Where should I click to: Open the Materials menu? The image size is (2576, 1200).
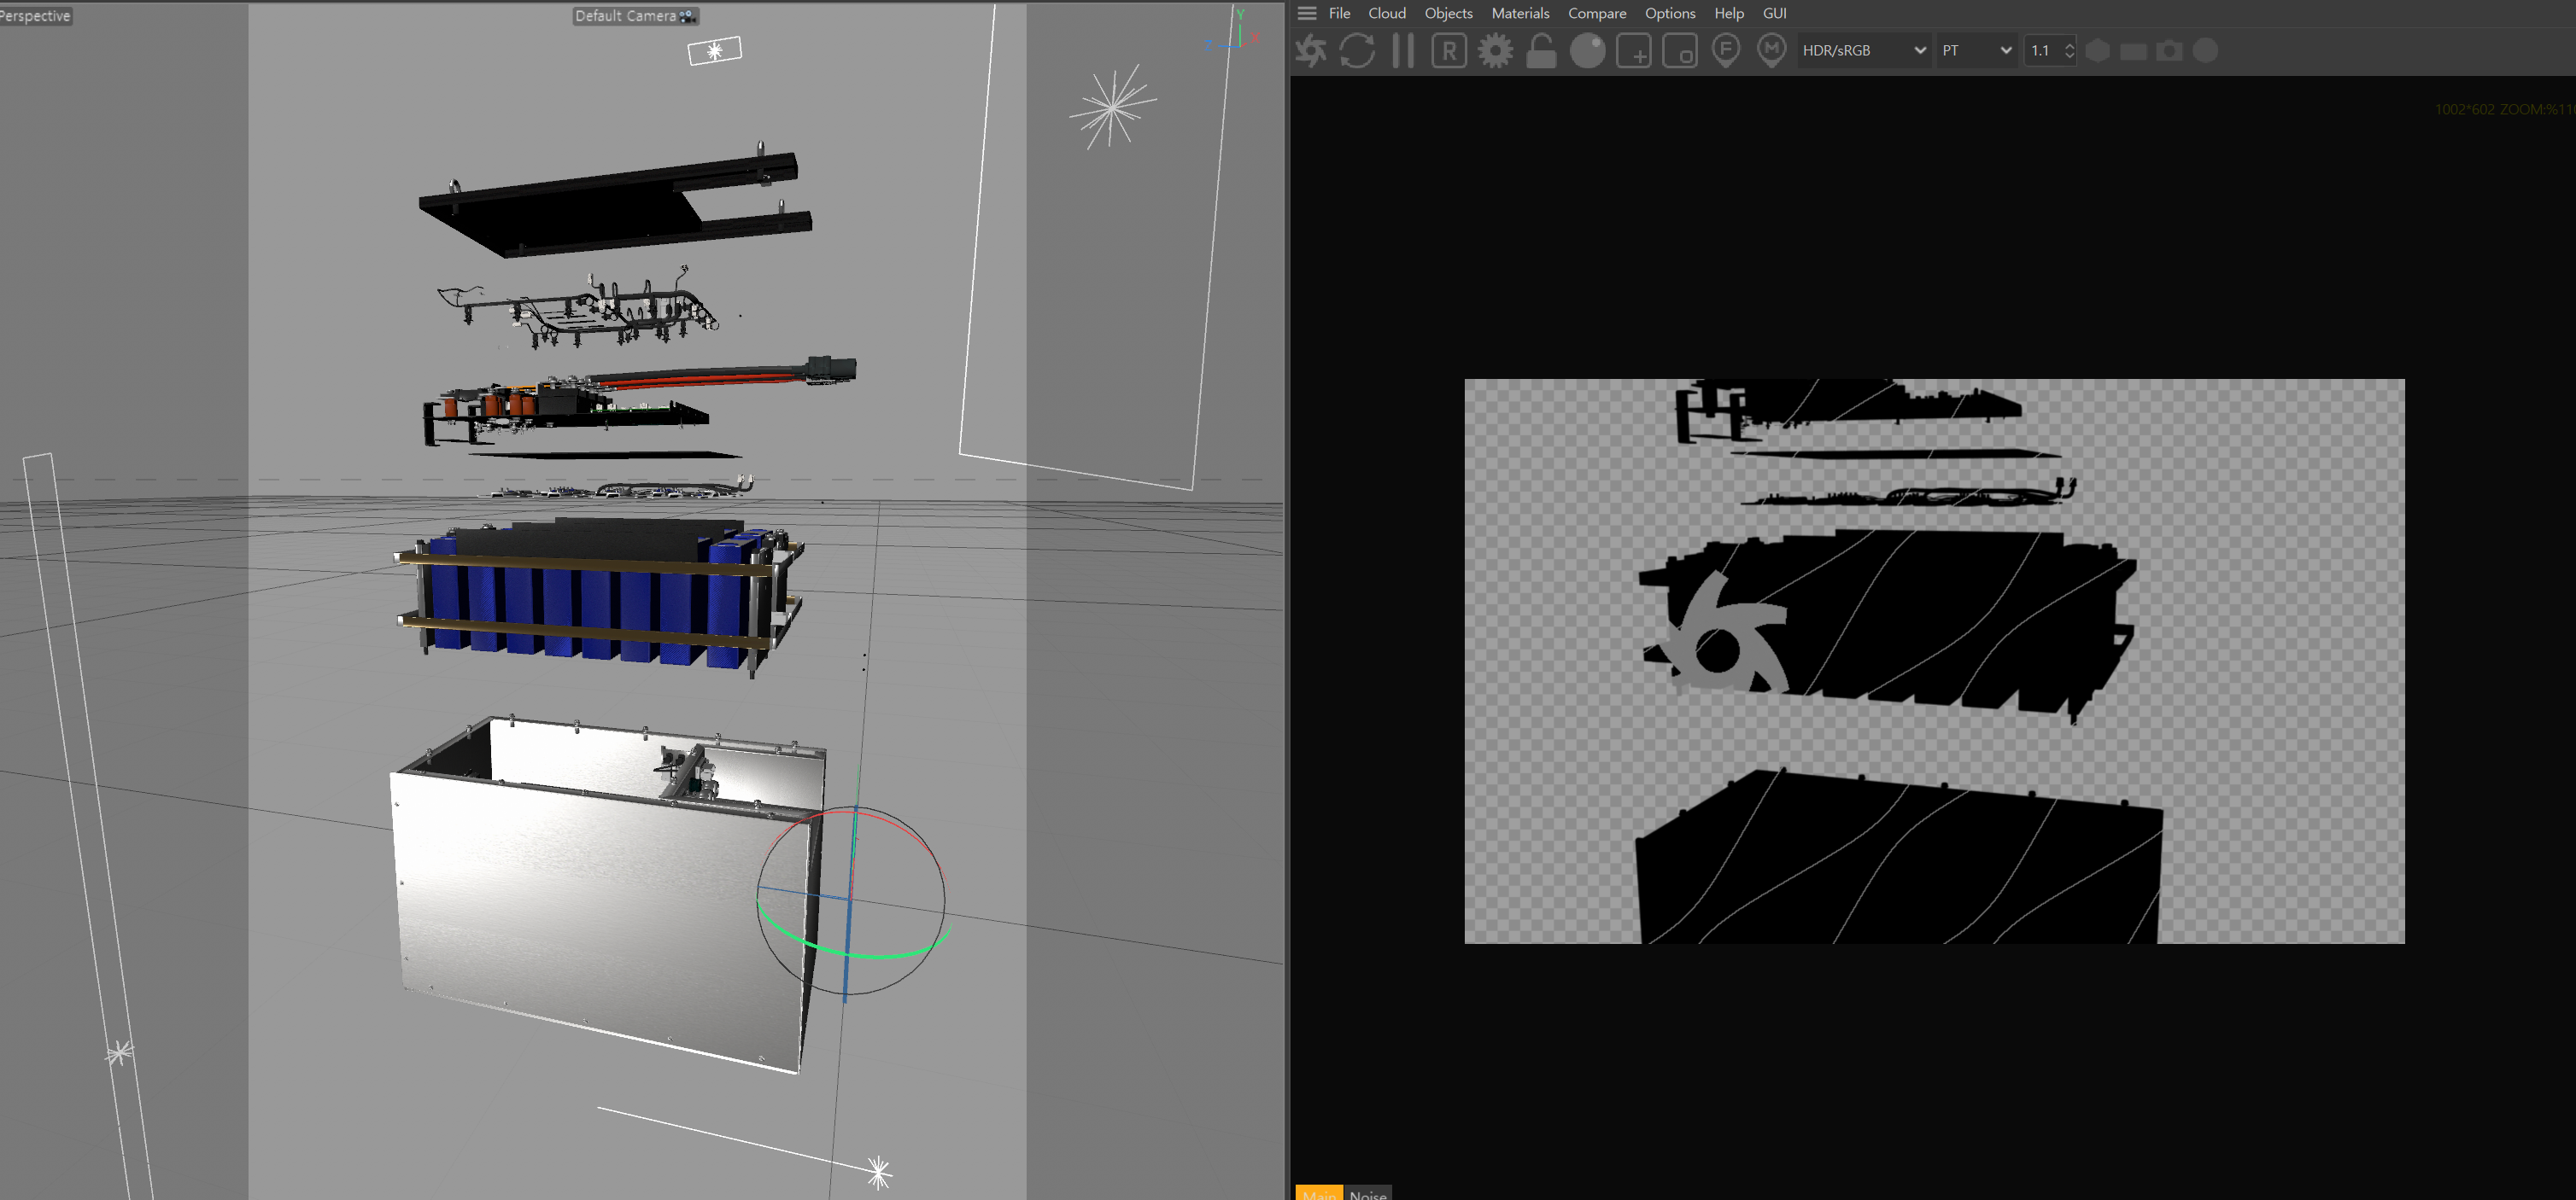[1519, 13]
